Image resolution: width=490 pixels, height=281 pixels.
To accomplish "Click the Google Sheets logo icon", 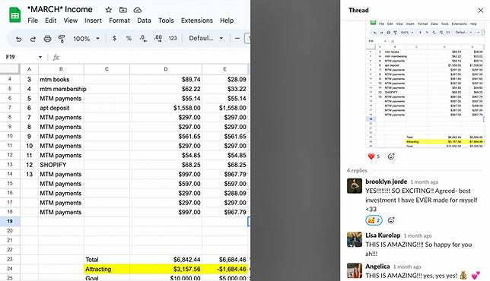I will click(14, 15).
